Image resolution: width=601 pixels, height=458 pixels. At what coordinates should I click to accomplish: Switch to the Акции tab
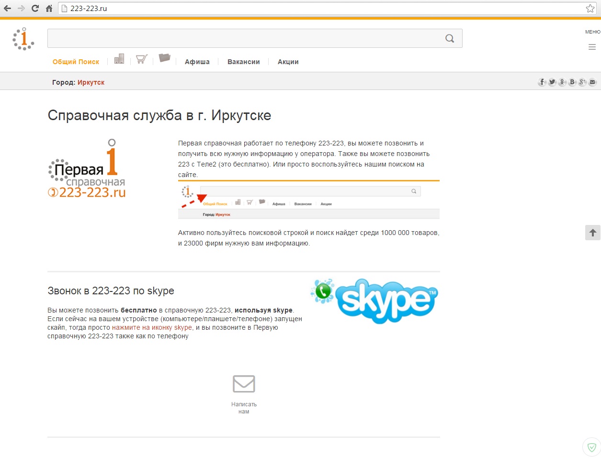pyautogui.click(x=288, y=62)
